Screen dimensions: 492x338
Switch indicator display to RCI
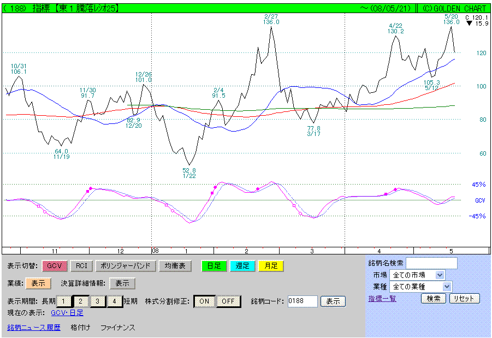tap(81, 266)
